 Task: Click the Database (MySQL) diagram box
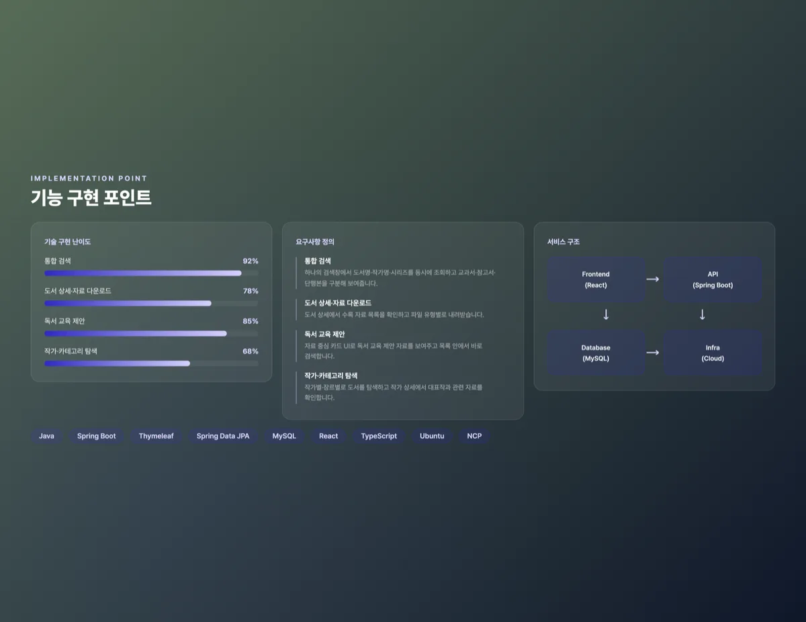tap(596, 353)
